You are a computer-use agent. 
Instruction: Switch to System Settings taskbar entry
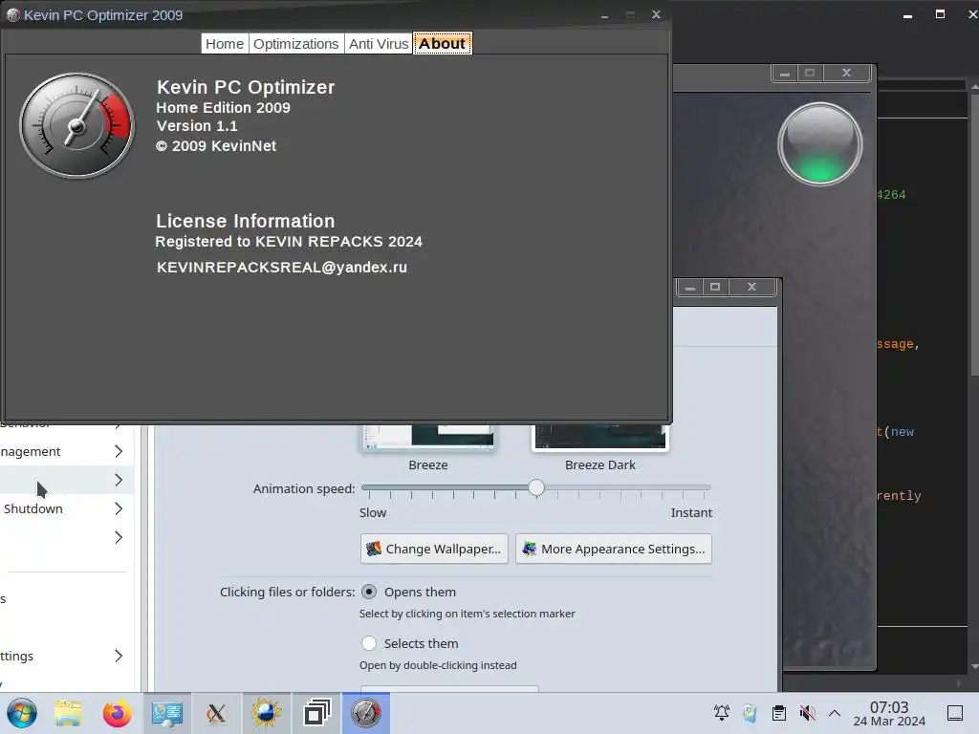click(166, 713)
